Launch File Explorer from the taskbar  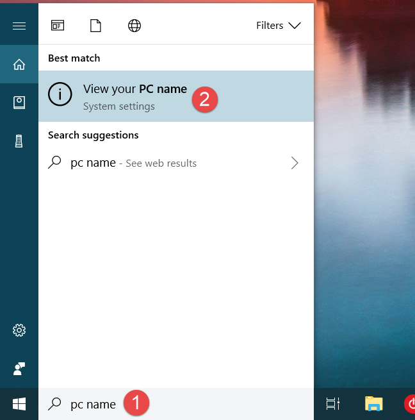click(374, 404)
